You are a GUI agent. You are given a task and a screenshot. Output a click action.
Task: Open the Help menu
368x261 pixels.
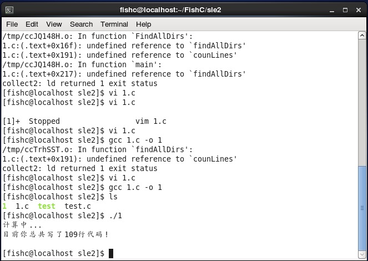[143, 24]
